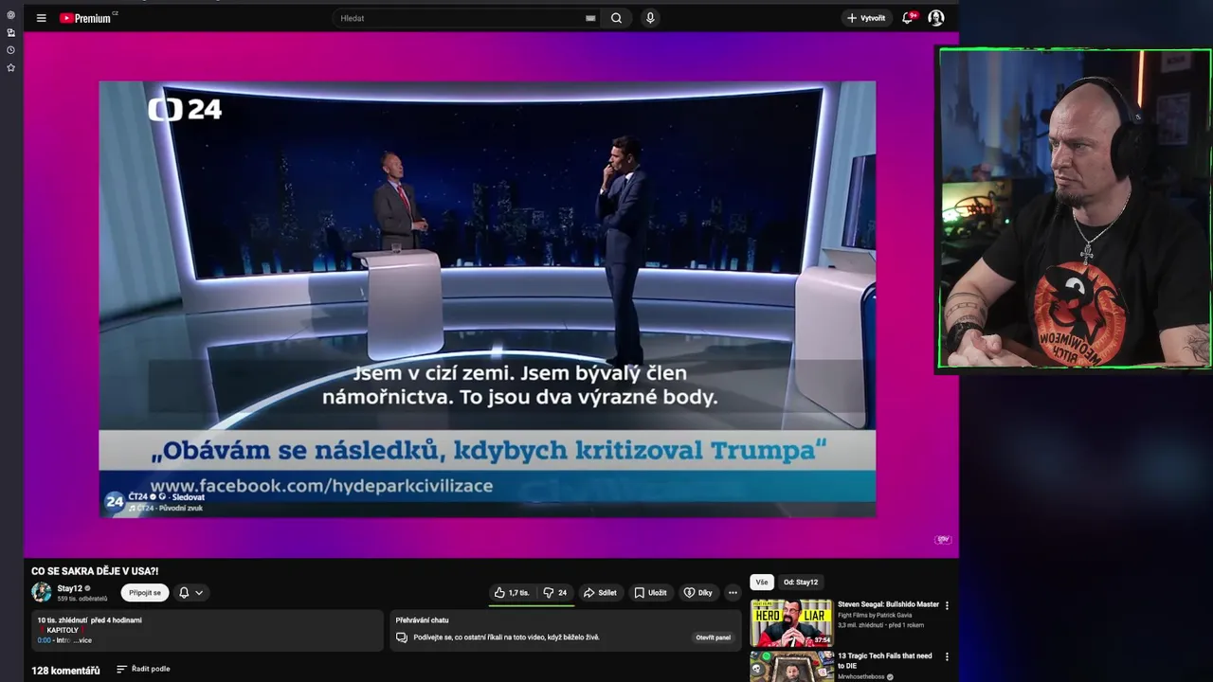Open the Stay12 channel name link

69,588
